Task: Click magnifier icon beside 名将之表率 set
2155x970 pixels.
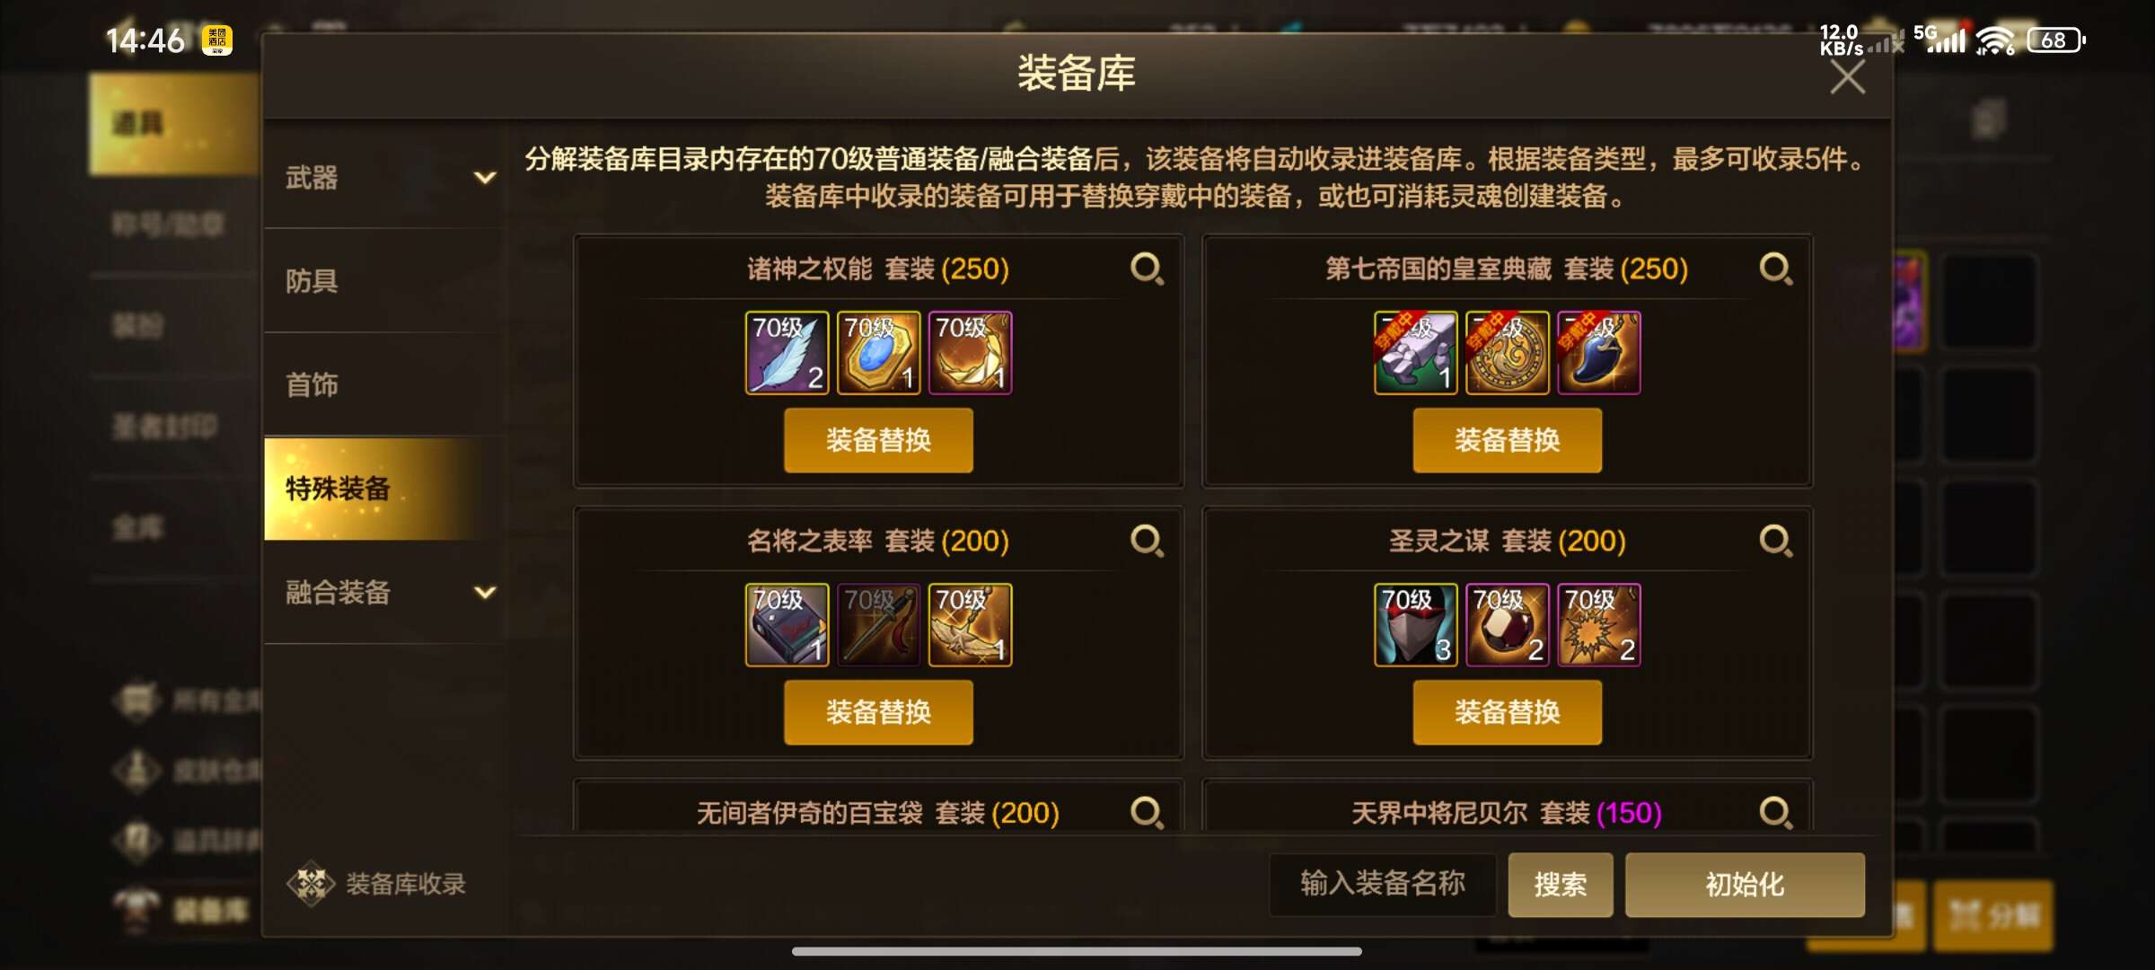Action: pyautogui.click(x=1147, y=541)
